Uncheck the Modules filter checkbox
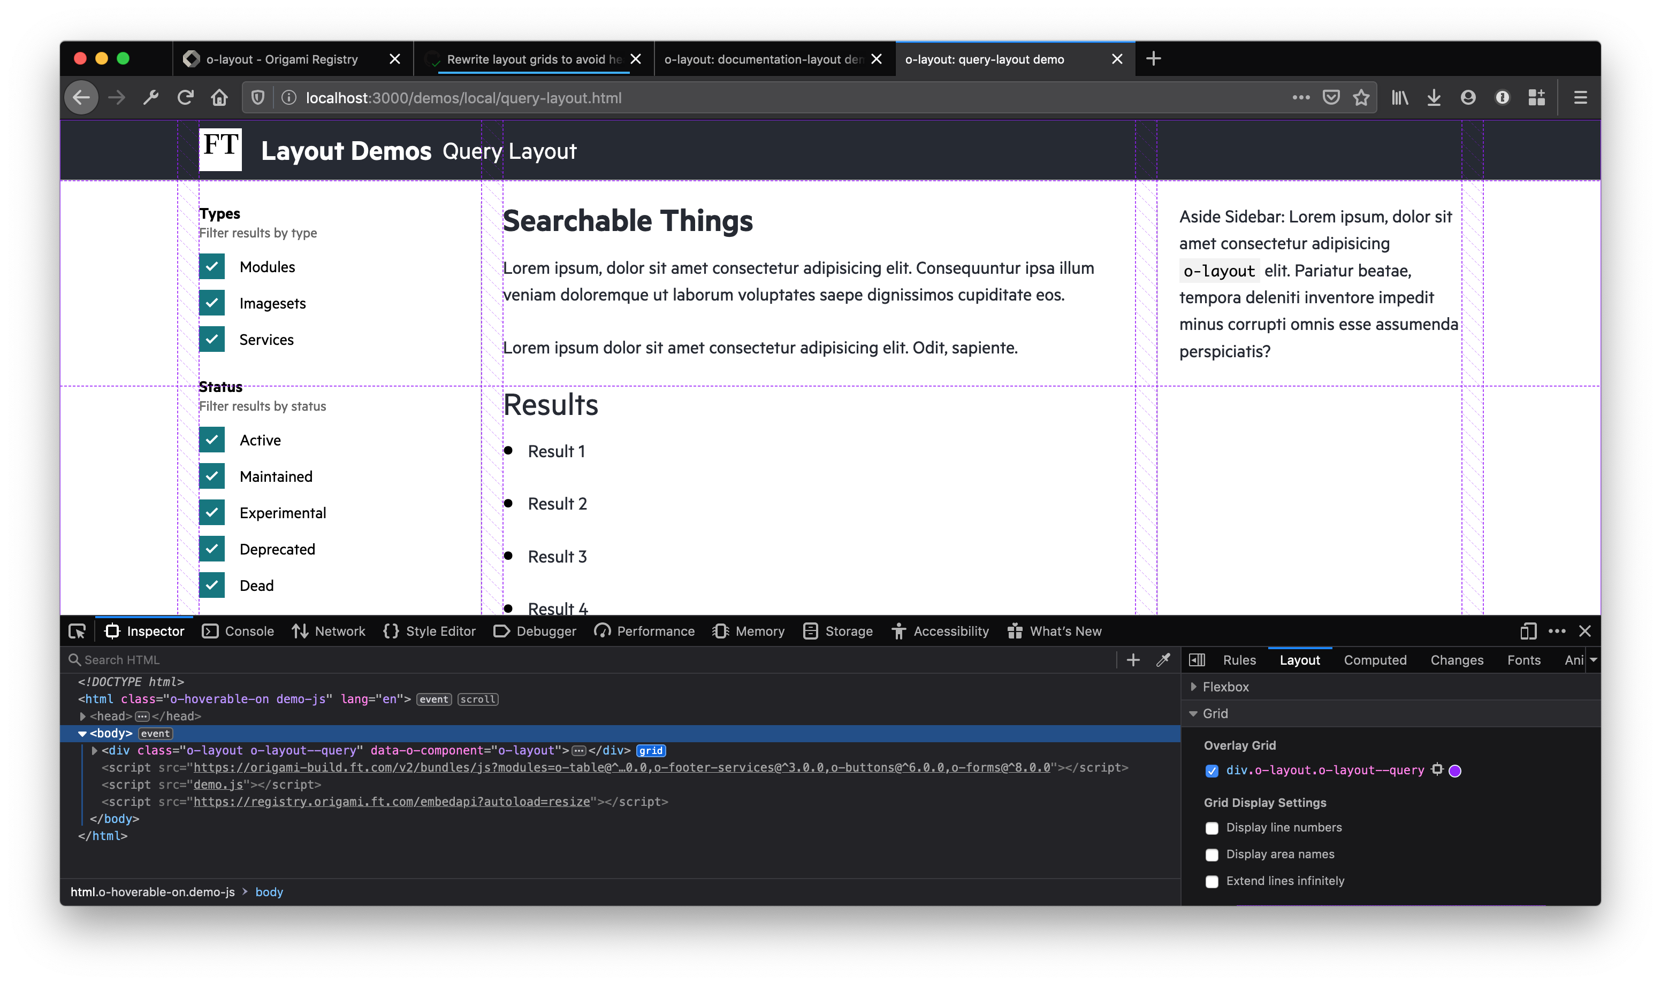The image size is (1661, 985). point(212,266)
